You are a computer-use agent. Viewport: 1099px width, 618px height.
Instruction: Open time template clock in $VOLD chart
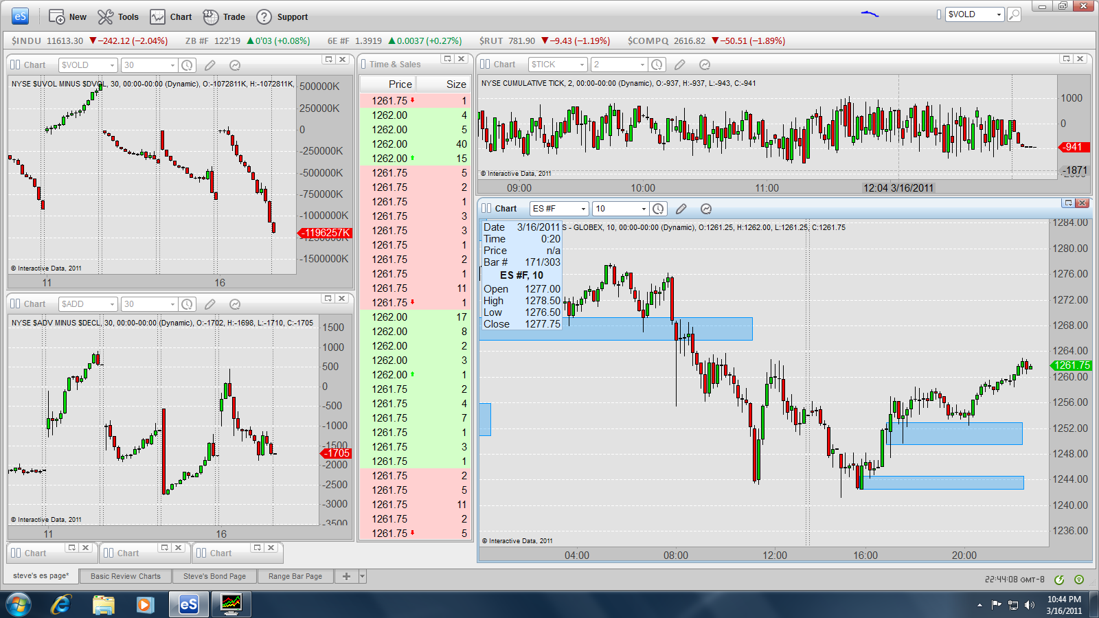click(187, 65)
